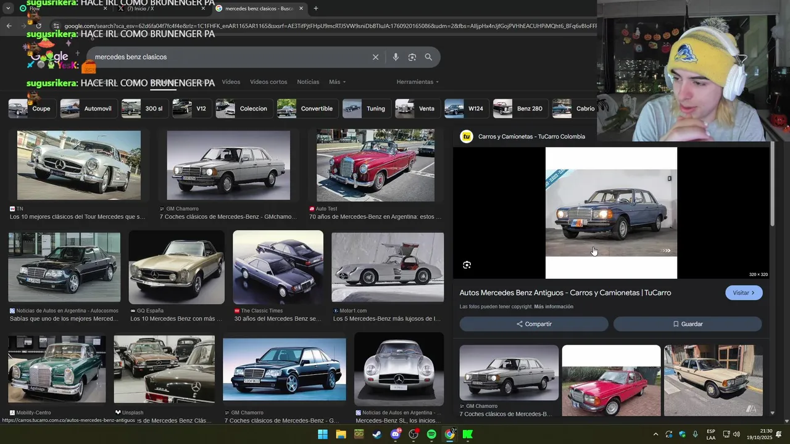The width and height of the screenshot is (790, 444).
Task: Select the Noticias search tab
Action: pos(308,82)
